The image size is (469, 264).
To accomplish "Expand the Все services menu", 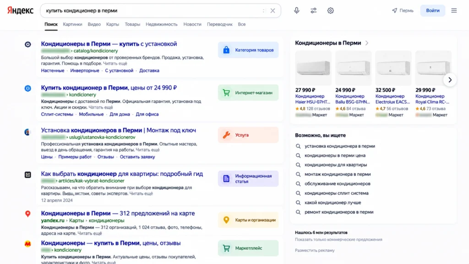I will coord(242,24).
